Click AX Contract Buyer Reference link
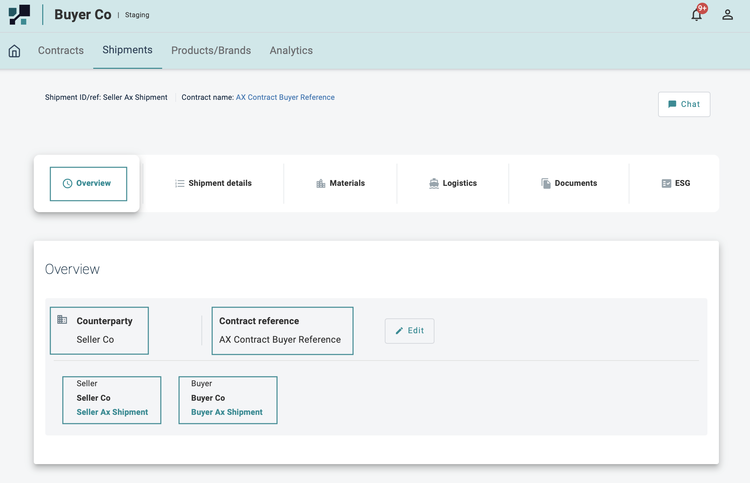The height and width of the screenshot is (483, 750). point(285,97)
